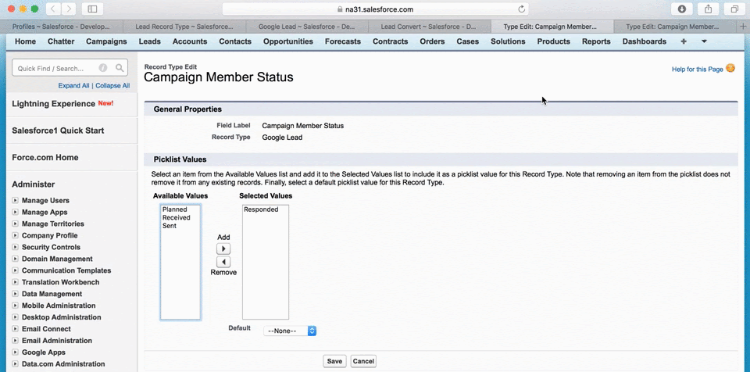Click the Save button
Screen dimensions: 750x372
click(334, 362)
